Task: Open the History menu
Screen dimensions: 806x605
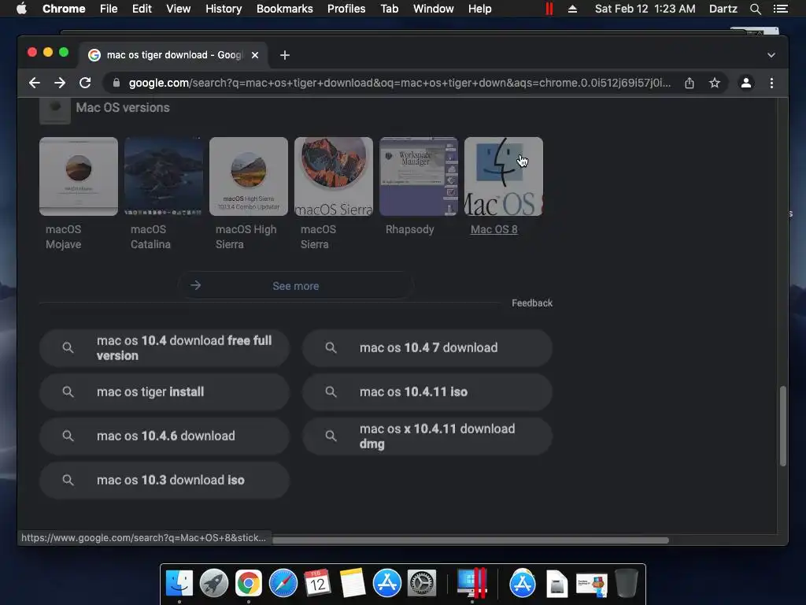Action: tap(224, 9)
